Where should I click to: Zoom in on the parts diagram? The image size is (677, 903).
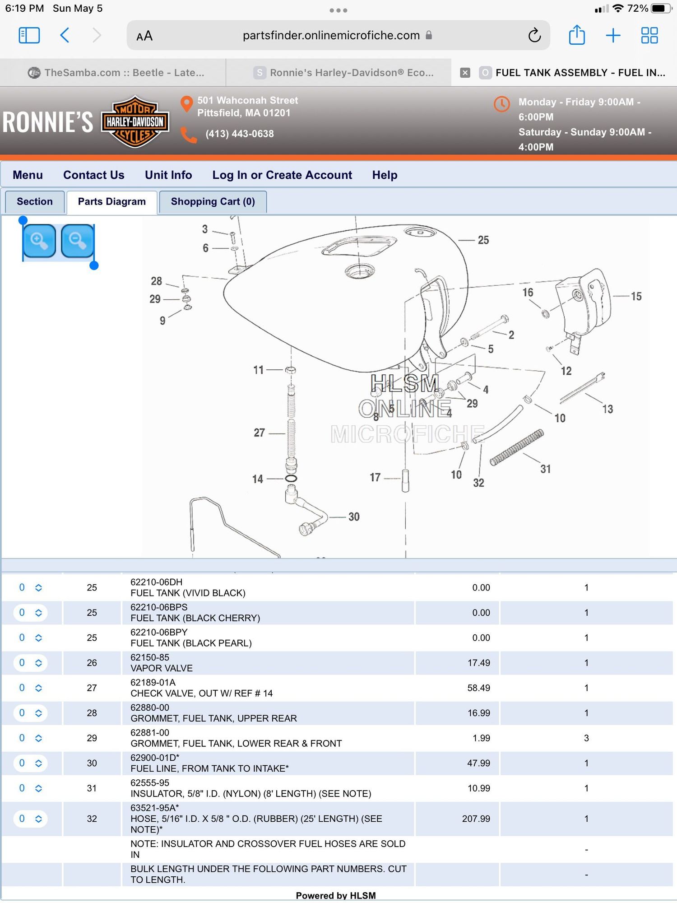point(39,241)
